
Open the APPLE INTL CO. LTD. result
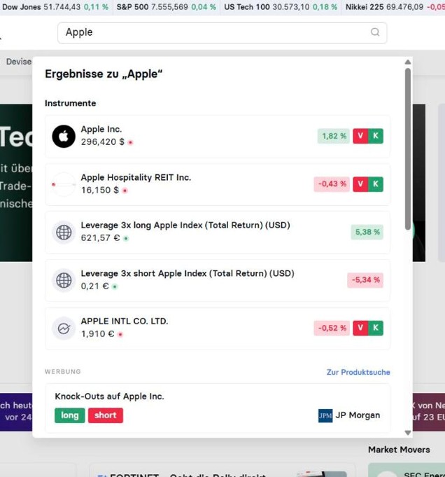pos(125,322)
